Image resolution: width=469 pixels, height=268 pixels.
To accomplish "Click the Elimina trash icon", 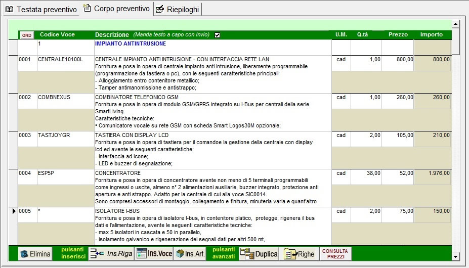I will pyautogui.click(x=24, y=254).
